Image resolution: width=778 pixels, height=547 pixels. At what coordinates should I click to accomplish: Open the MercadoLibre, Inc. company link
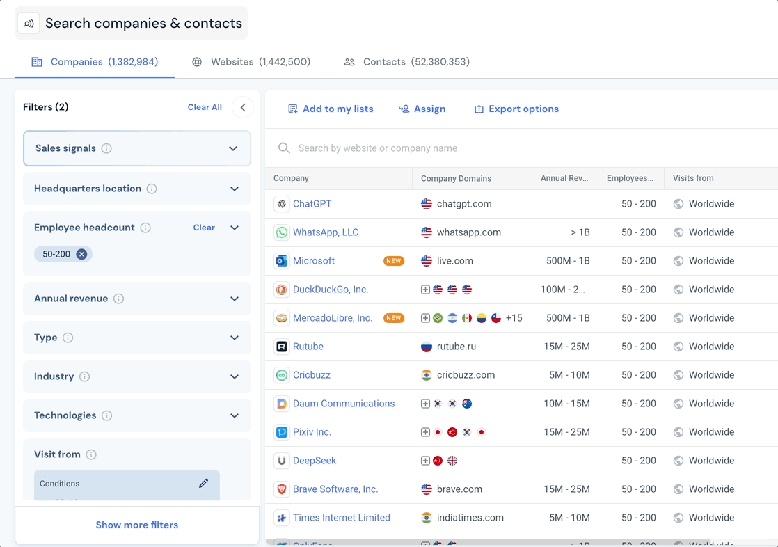333,318
